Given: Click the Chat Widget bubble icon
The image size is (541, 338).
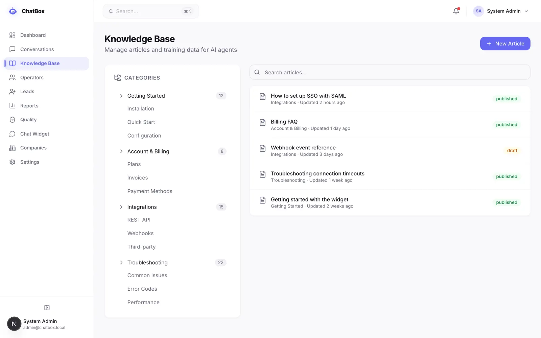Looking at the screenshot, I should point(13,134).
